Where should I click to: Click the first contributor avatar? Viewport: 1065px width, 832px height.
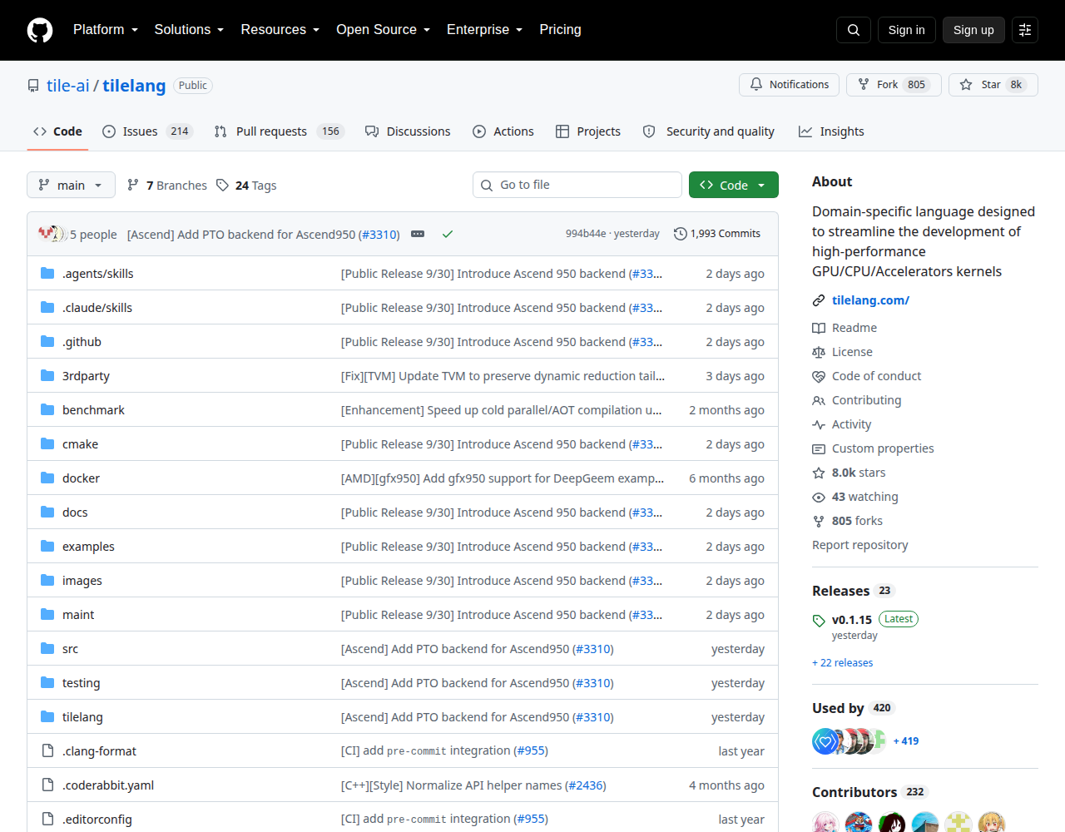pyautogui.click(x=825, y=824)
